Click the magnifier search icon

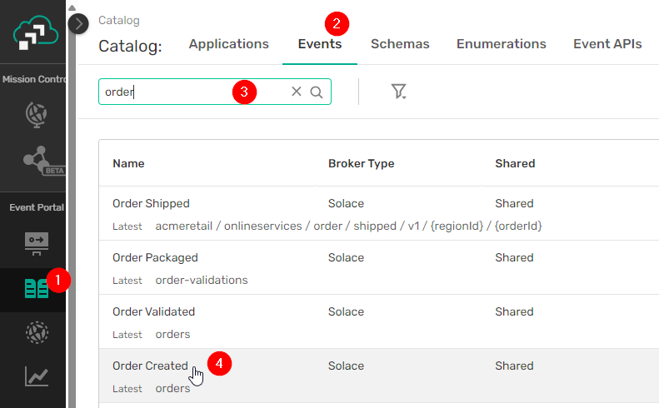point(317,92)
